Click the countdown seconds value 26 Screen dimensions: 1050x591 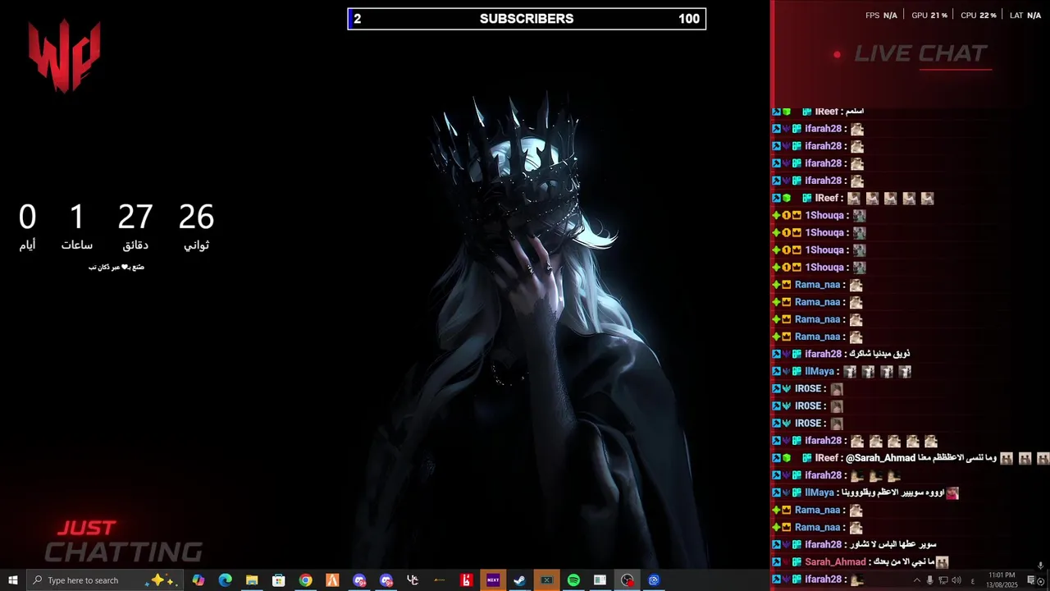tap(196, 218)
